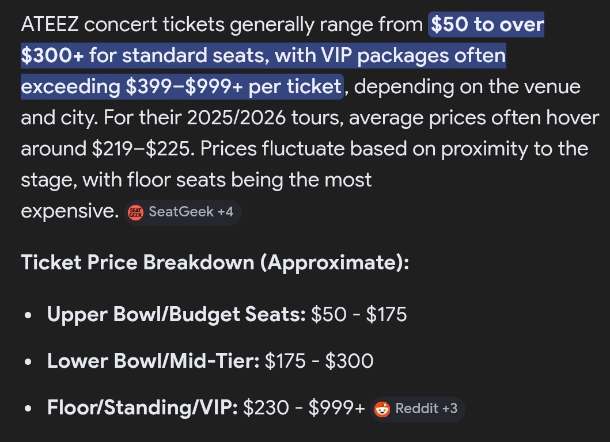Select the 'Floor/Standing/VIP:' label
This screenshot has height=442, width=610.
[x=142, y=409]
